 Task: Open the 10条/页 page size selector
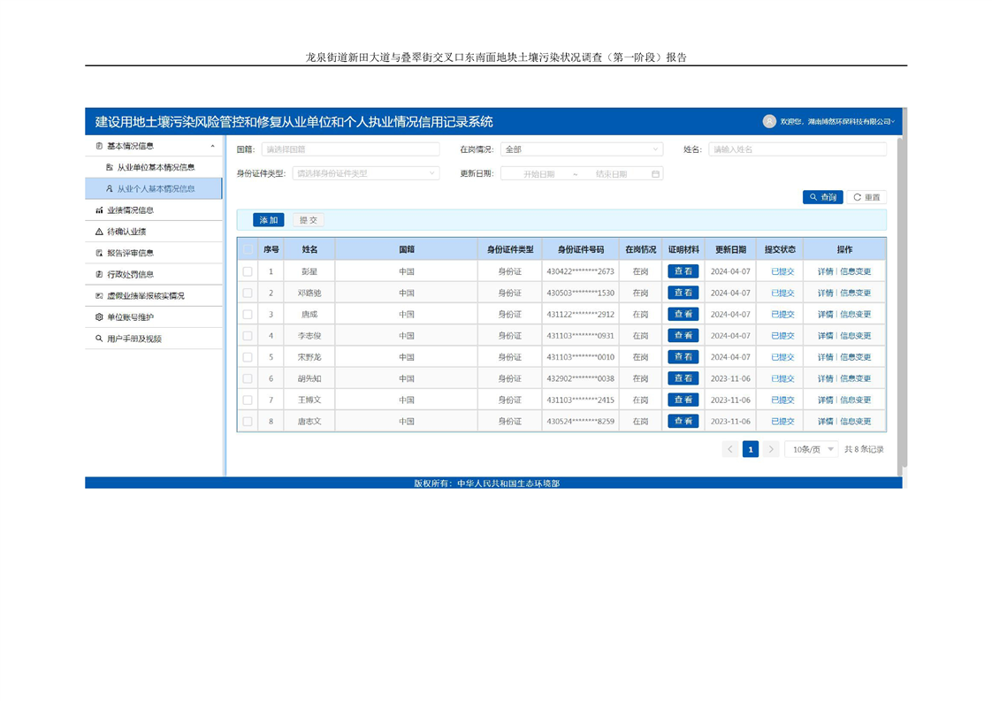[x=812, y=450]
